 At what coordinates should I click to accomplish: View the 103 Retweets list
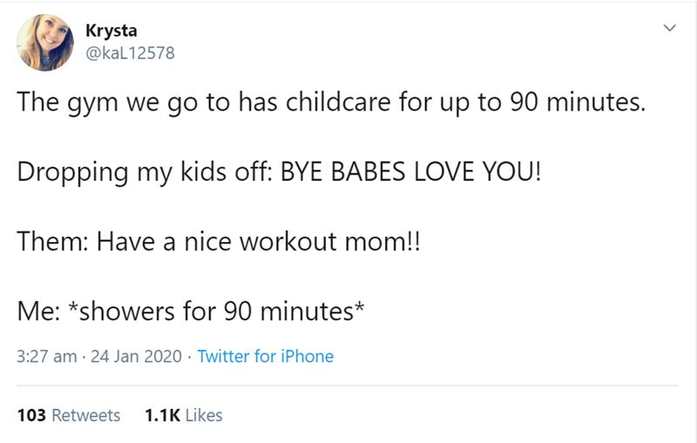coord(69,415)
